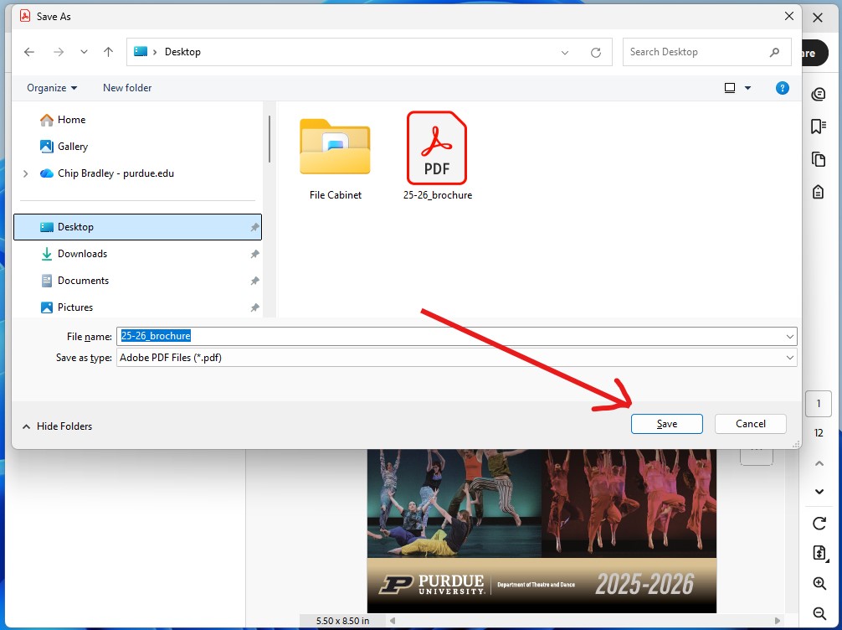Open the export PDF tool icon

click(819, 553)
